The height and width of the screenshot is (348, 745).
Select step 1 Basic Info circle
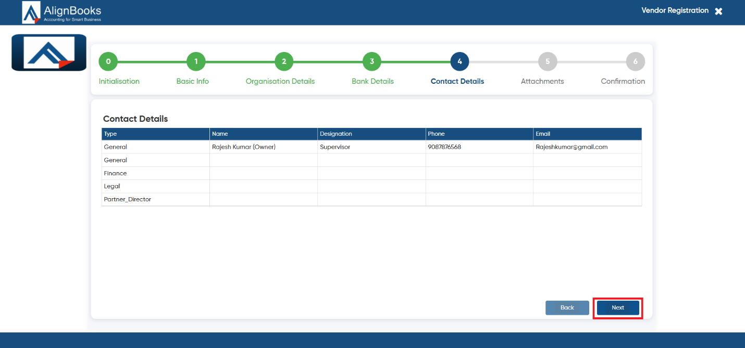click(196, 61)
